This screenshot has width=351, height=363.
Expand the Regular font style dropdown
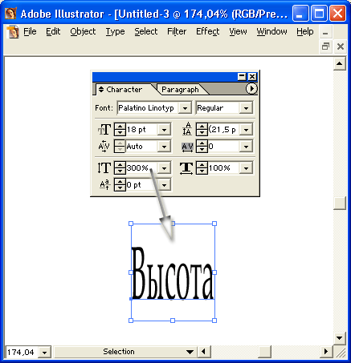click(x=246, y=108)
